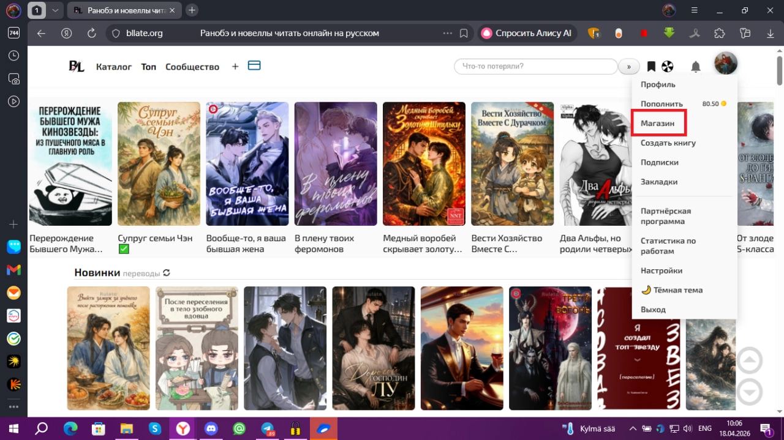The height and width of the screenshot is (440, 784).
Task: Open the blue messenger app in sidebar
Action: [x=13, y=247]
